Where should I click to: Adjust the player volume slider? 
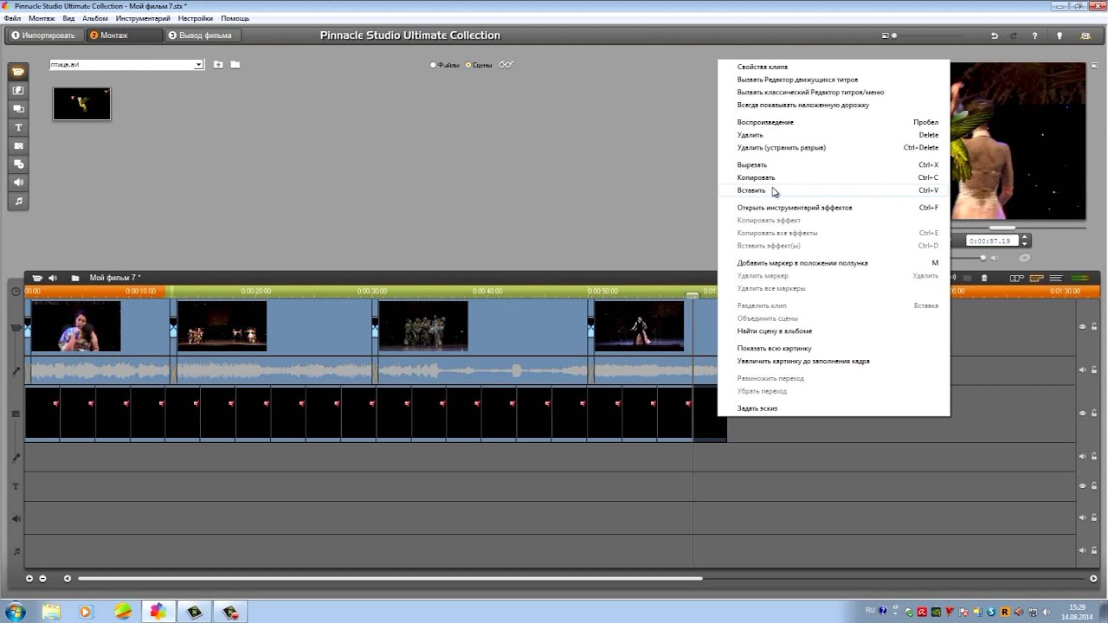(982, 257)
